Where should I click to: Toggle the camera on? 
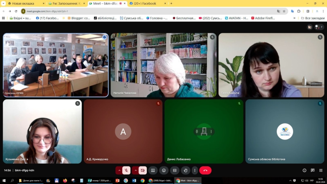(142, 171)
